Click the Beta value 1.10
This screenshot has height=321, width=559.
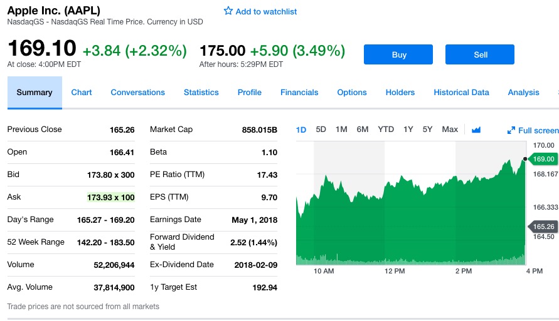[x=269, y=153]
